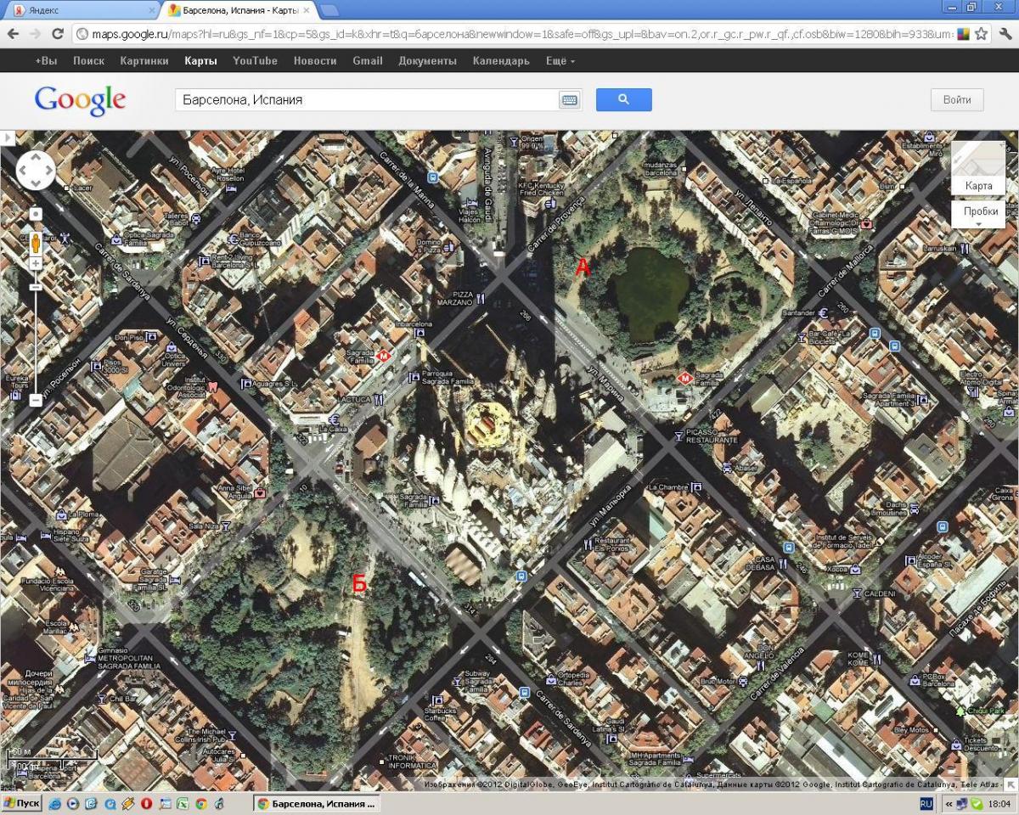
Task: Open a new browser tab
Action: (329, 11)
